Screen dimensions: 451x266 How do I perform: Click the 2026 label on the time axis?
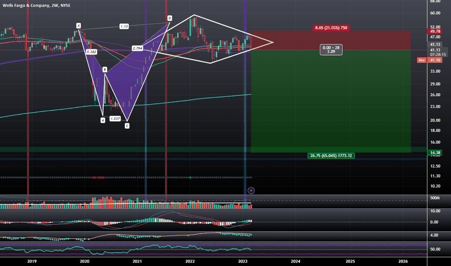tap(403, 261)
